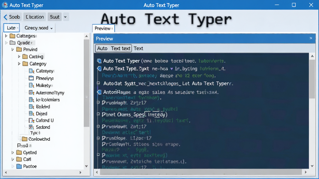The height and width of the screenshot is (179, 319).
Task: Collapse the Pinet Ckums_Spest line
Action: tap(98, 114)
